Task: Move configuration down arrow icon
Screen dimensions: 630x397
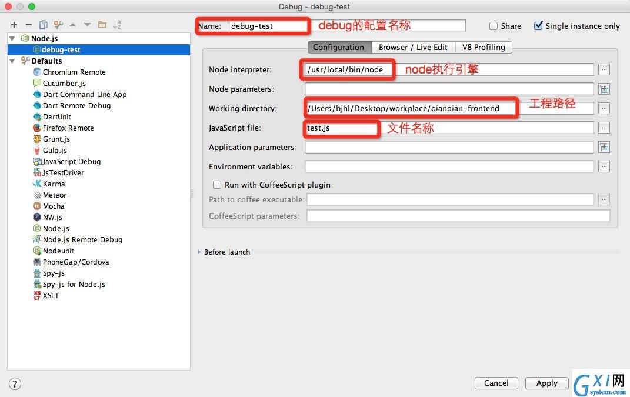Action: coord(87,25)
